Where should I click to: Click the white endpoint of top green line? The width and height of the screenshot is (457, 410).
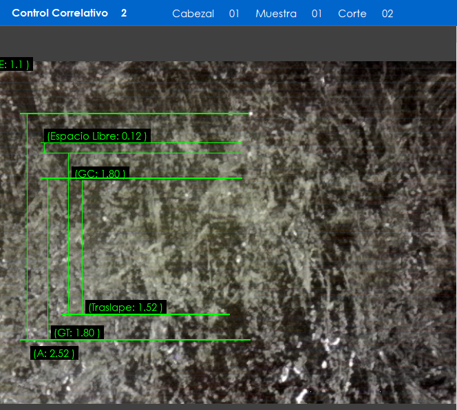click(x=251, y=114)
